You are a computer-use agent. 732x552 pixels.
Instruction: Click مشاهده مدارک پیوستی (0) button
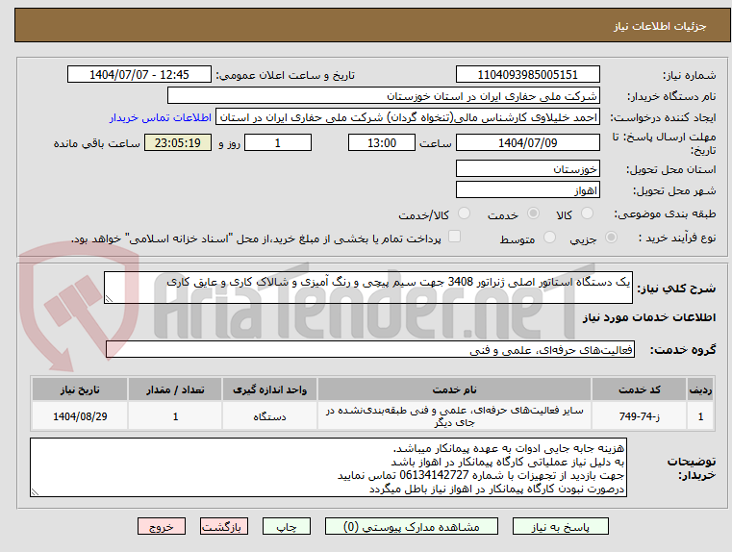pos(412,527)
